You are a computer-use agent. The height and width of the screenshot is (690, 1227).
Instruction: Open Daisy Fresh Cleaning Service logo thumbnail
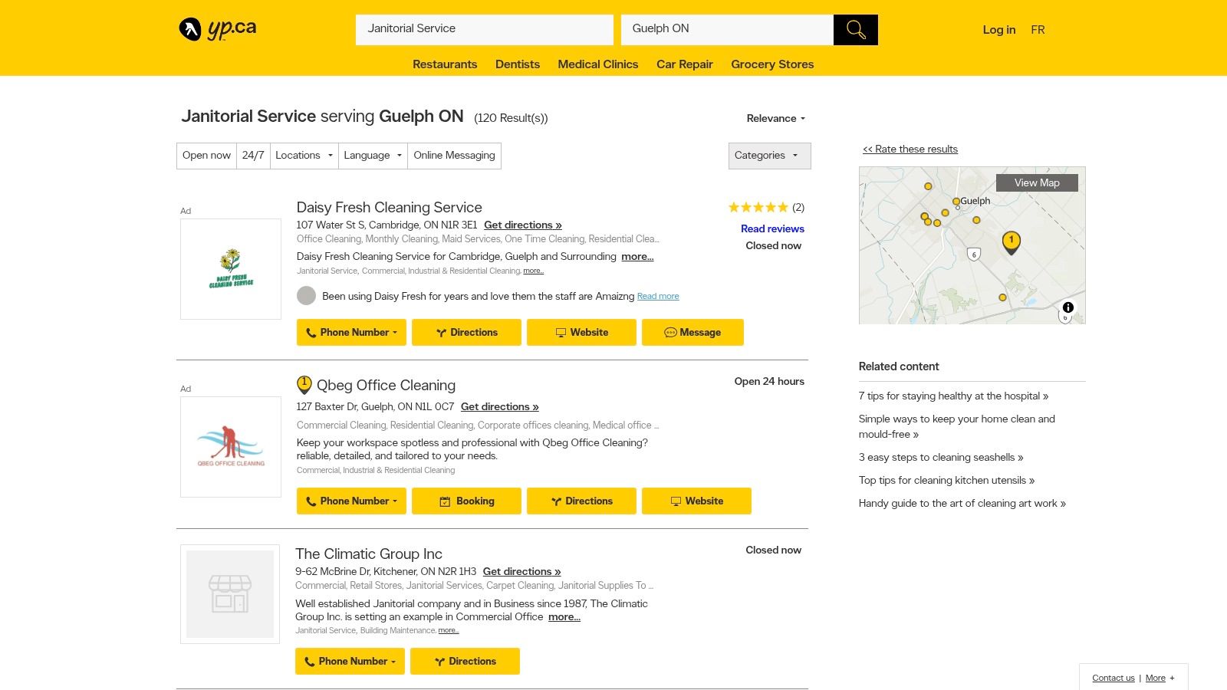[x=231, y=269]
